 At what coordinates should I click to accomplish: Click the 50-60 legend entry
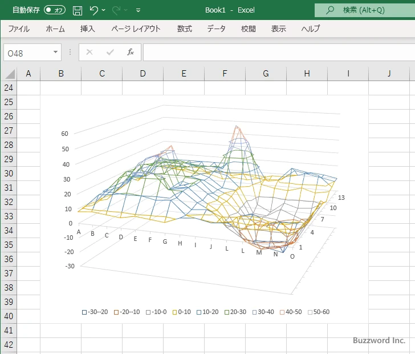point(319,312)
